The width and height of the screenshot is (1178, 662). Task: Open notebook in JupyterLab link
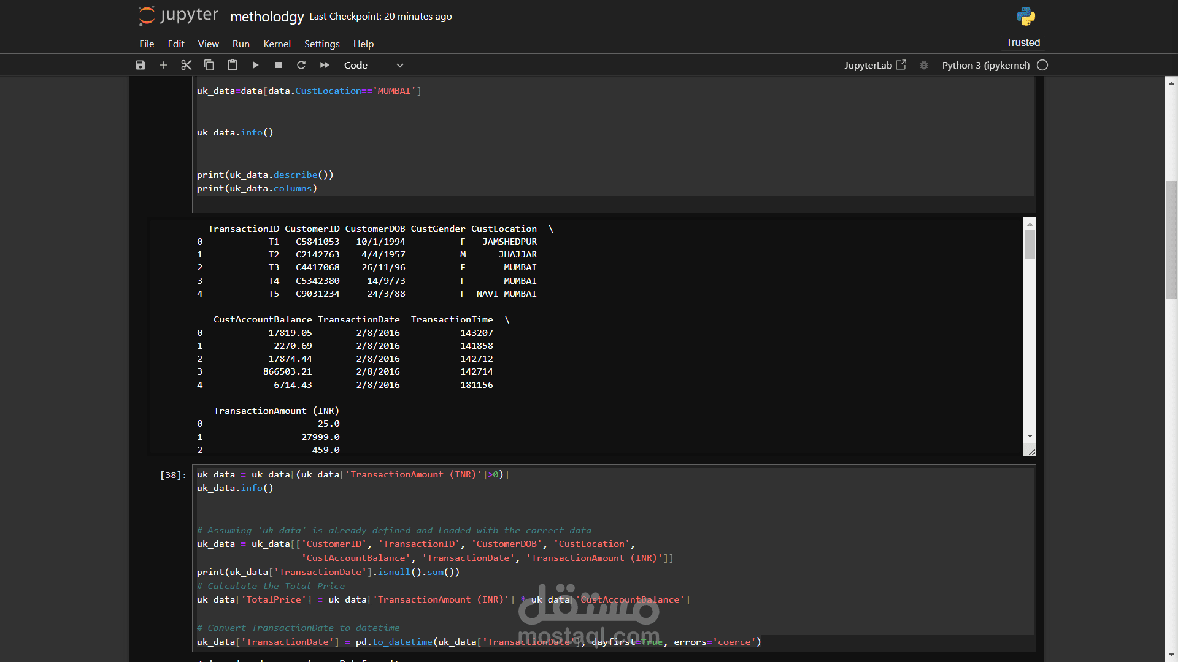875,65
